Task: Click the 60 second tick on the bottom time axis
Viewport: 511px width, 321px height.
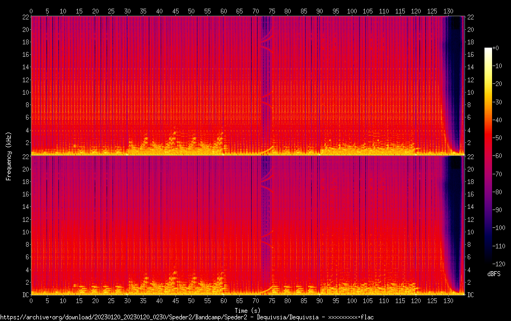Action: click(x=223, y=300)
